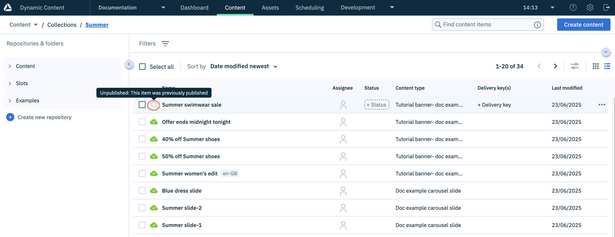Click the Content type column header

coord(410,88)
